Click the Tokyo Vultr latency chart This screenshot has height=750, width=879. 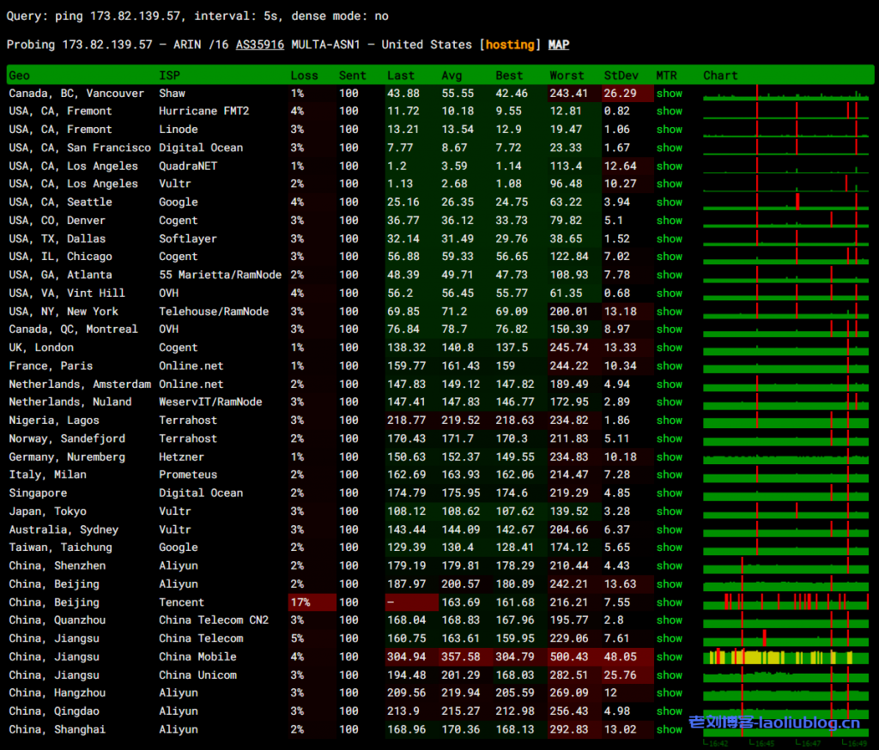coord(784,511)
